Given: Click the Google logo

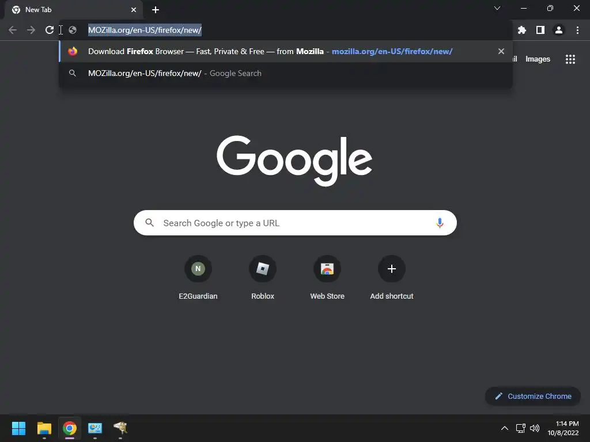Looking at the screenshot, I should pos(294,160).
